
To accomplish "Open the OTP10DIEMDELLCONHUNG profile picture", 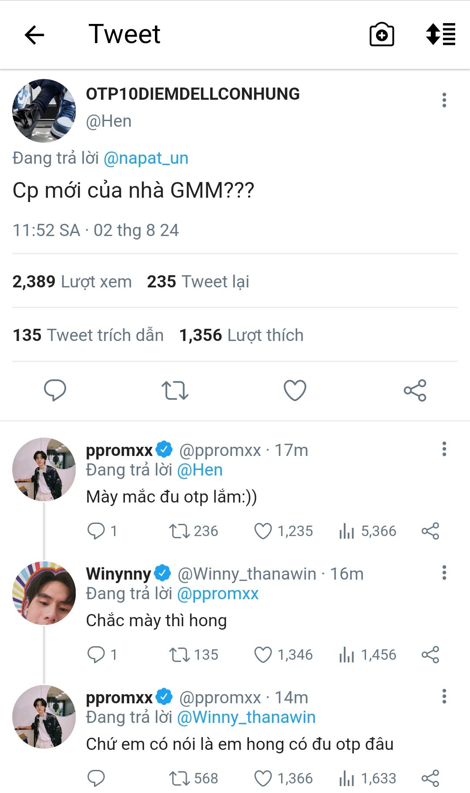I will click(44, 111).
